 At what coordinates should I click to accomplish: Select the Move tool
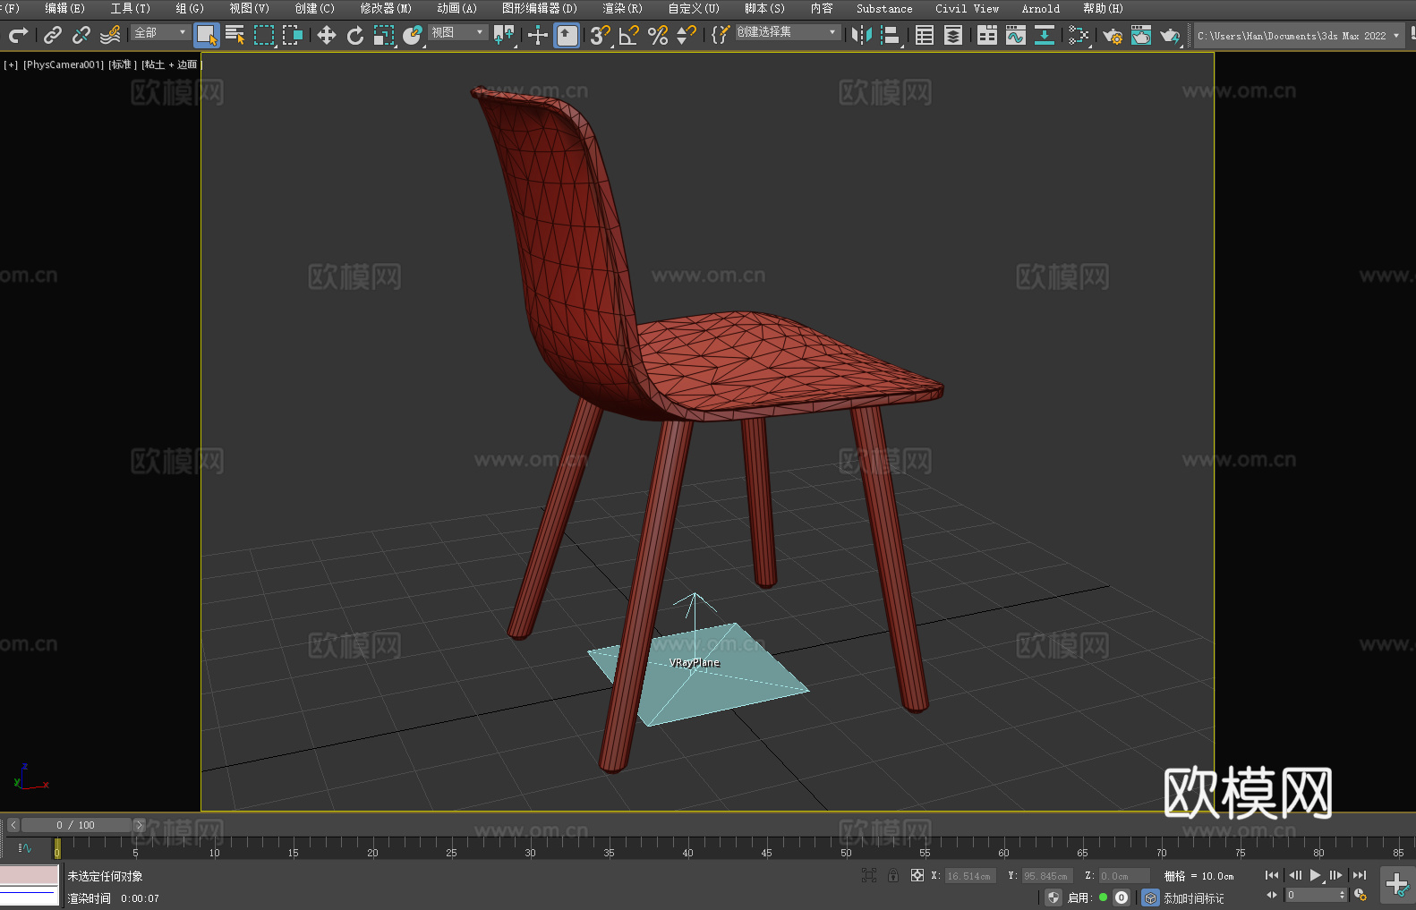(x=327, y=35)
